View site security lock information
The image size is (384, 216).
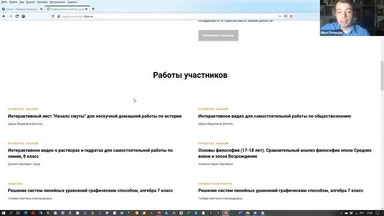click(x=59, y=16)
